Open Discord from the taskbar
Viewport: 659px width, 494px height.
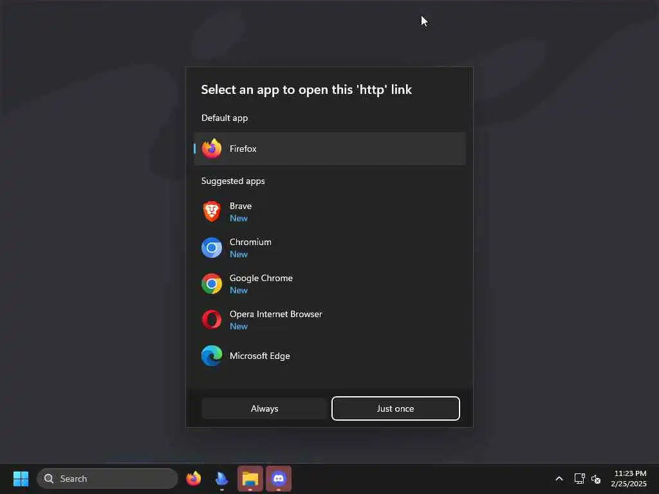click(278, 479)
